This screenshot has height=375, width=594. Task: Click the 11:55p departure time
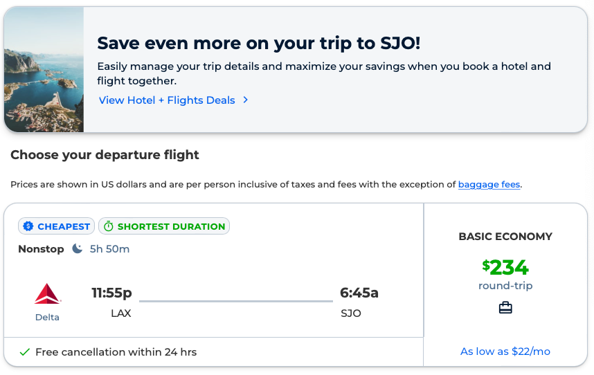tap(112, 293)
